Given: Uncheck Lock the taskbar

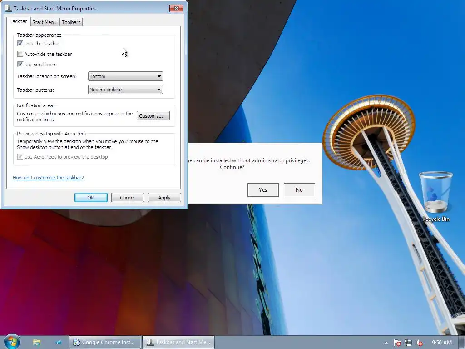Looking at the screenshot, I should (20, 44).
